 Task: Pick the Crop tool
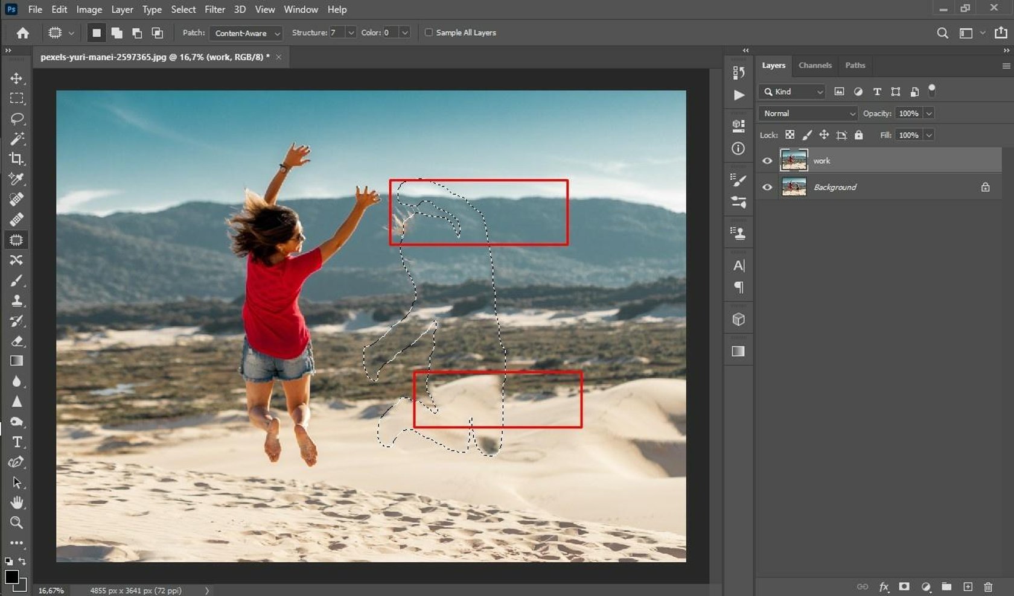[16, 159]
